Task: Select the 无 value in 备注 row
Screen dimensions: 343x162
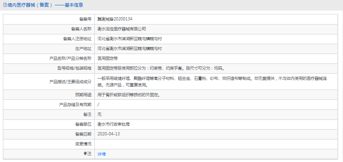Action: point(100,115)
